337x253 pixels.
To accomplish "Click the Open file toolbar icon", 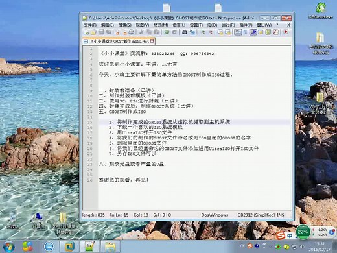I will tap(94, 32).
